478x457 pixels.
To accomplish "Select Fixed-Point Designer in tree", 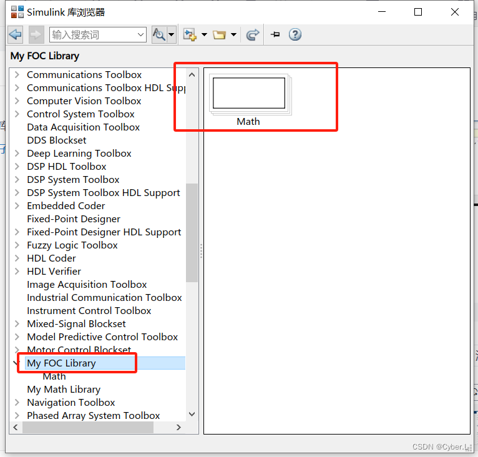I will point(74,219).
